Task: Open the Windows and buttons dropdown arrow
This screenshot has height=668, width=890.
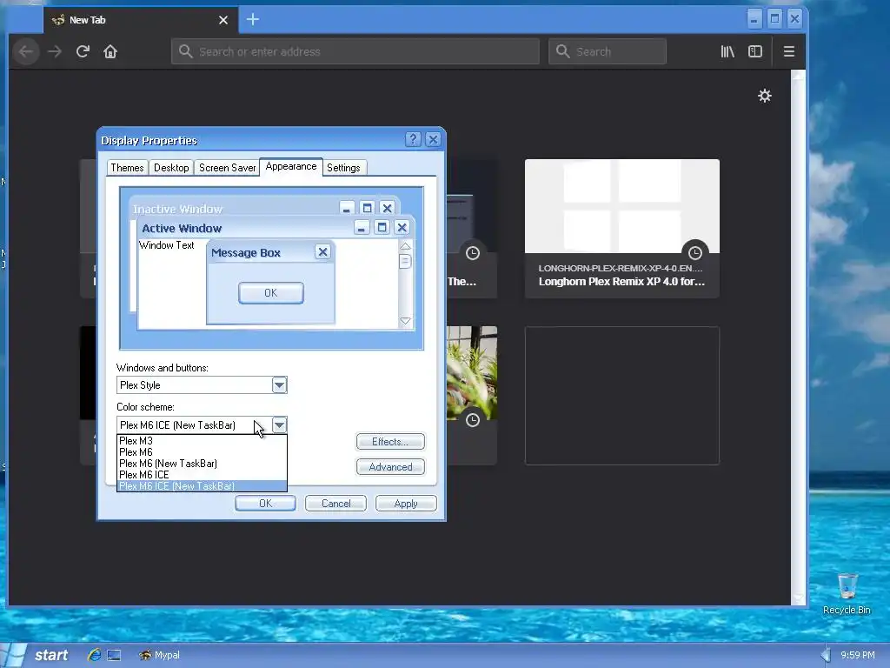Action: pos(279,385)
